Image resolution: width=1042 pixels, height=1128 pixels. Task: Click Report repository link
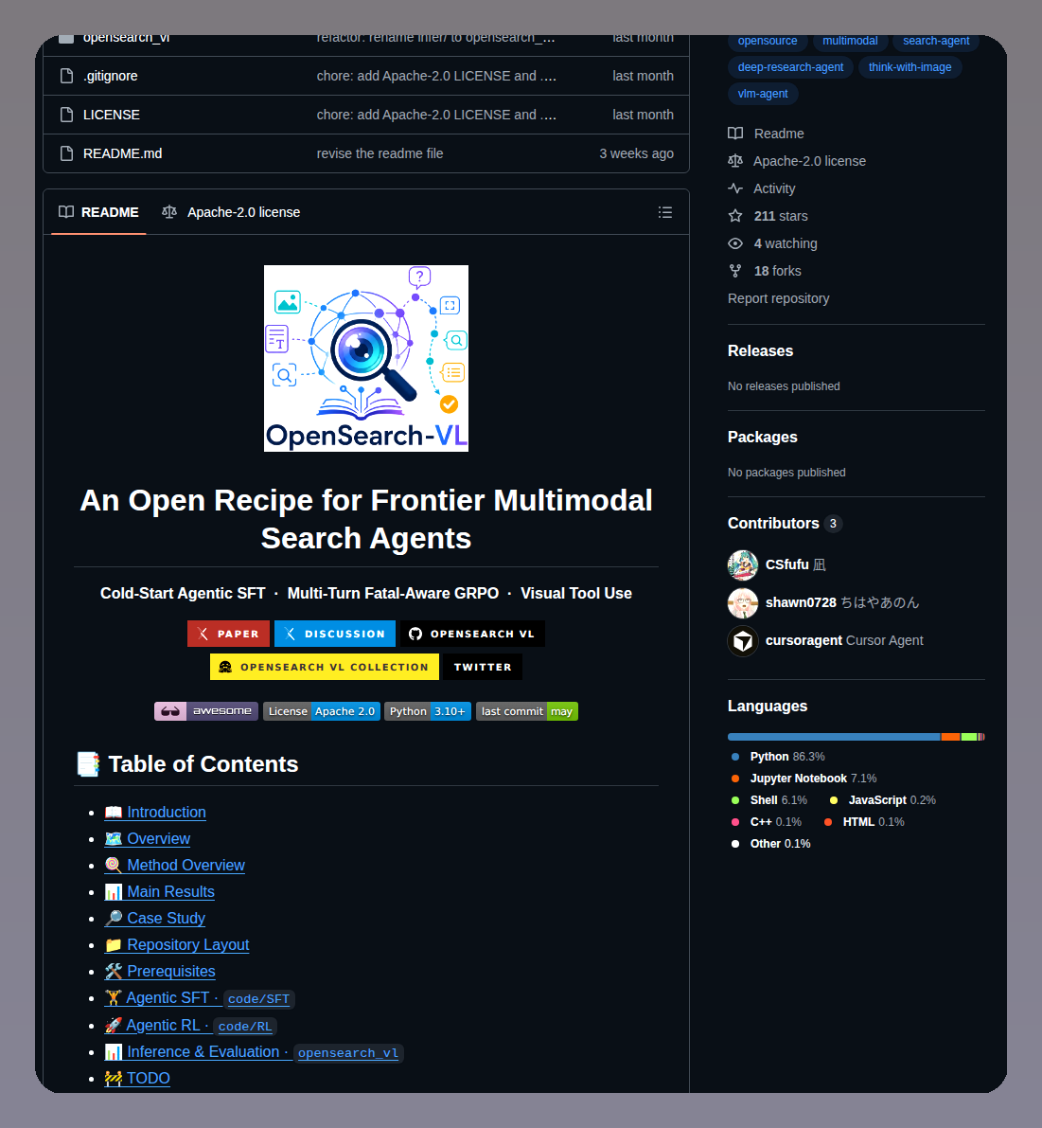coord(778,297)
